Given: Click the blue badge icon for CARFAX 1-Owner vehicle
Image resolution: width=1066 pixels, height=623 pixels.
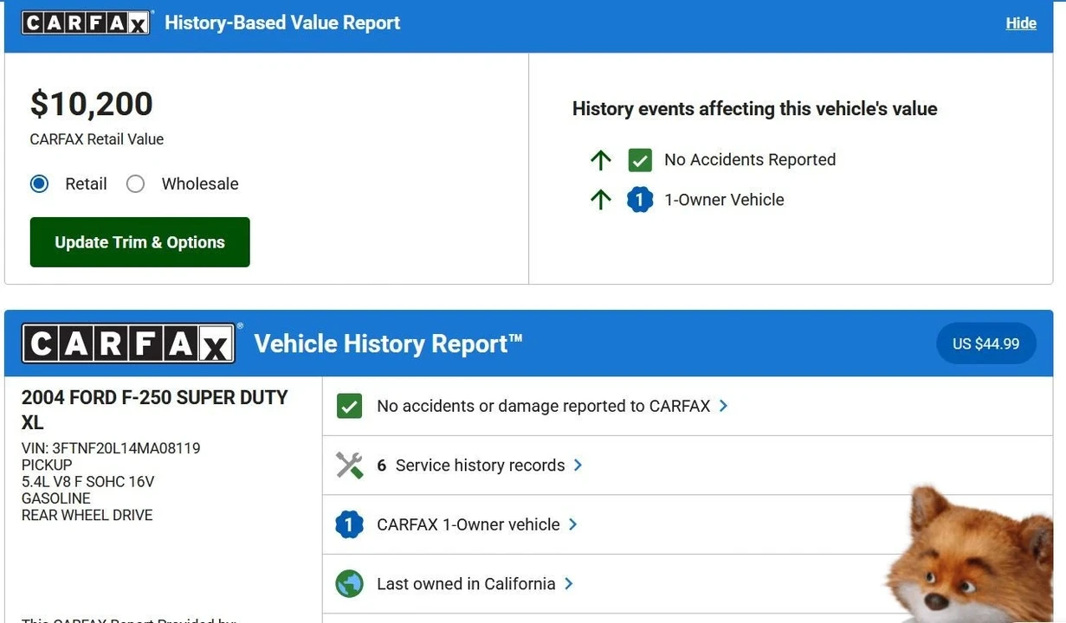Looking at the screenshot, I should point(349,524).
